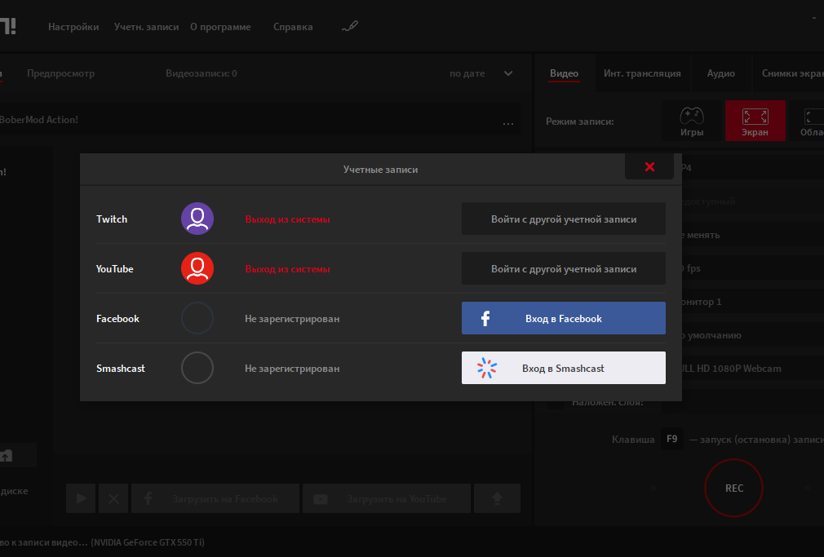This screenshot has height=557, width=824.
Task: Close the Учетные записи dialog
Action: pyautogui.click(x=649, y=166)
